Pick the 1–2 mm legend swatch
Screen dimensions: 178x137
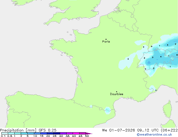(x=18, y=133)
